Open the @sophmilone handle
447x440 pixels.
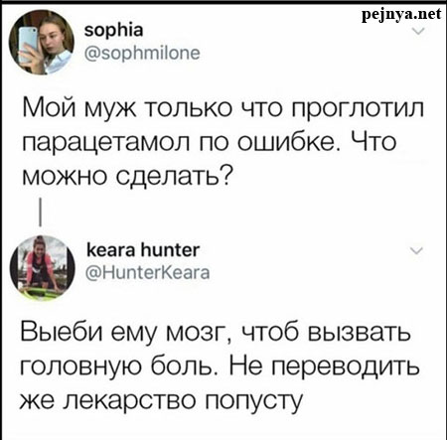(143, 53)
